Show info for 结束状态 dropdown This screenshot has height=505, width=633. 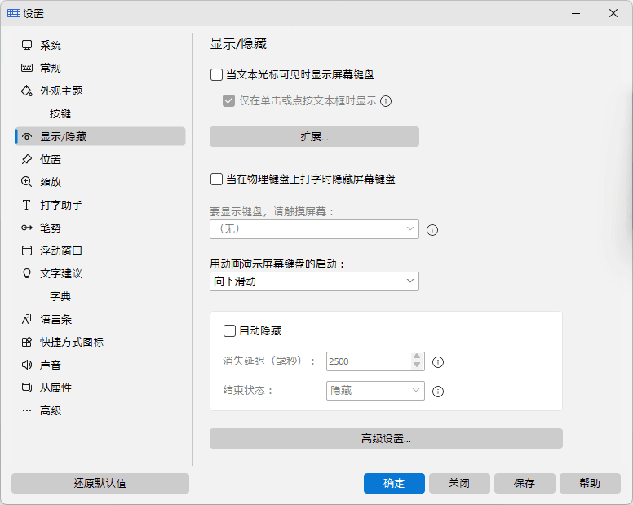click(438, 392)
